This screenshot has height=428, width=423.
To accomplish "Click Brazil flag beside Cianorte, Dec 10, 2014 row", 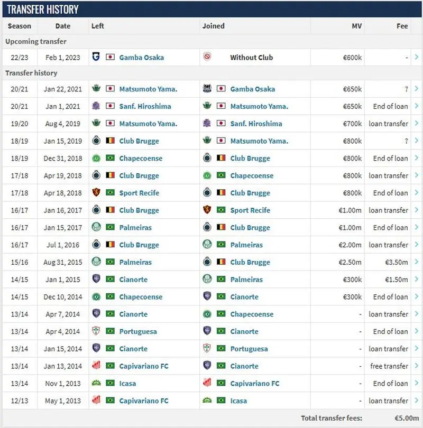I will pos(221,296).
